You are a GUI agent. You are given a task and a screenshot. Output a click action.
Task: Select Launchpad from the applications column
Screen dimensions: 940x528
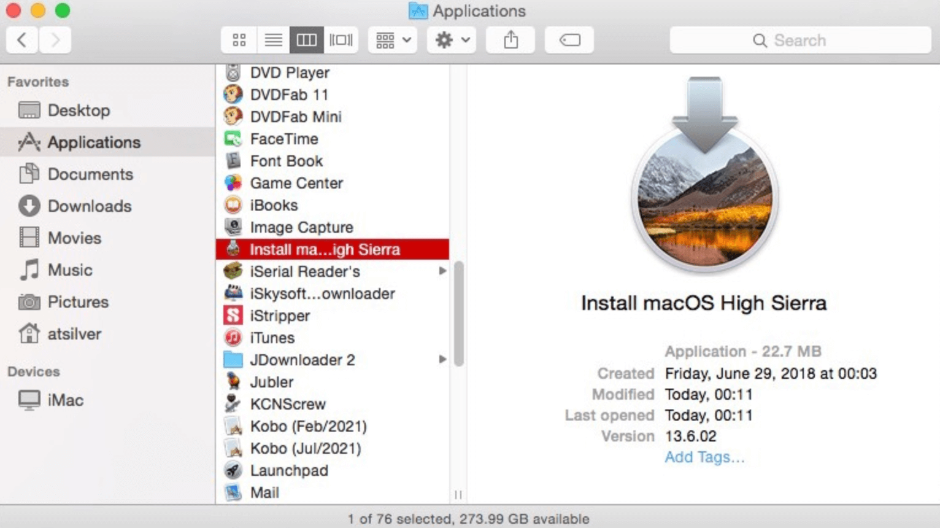tap(289, 470)
